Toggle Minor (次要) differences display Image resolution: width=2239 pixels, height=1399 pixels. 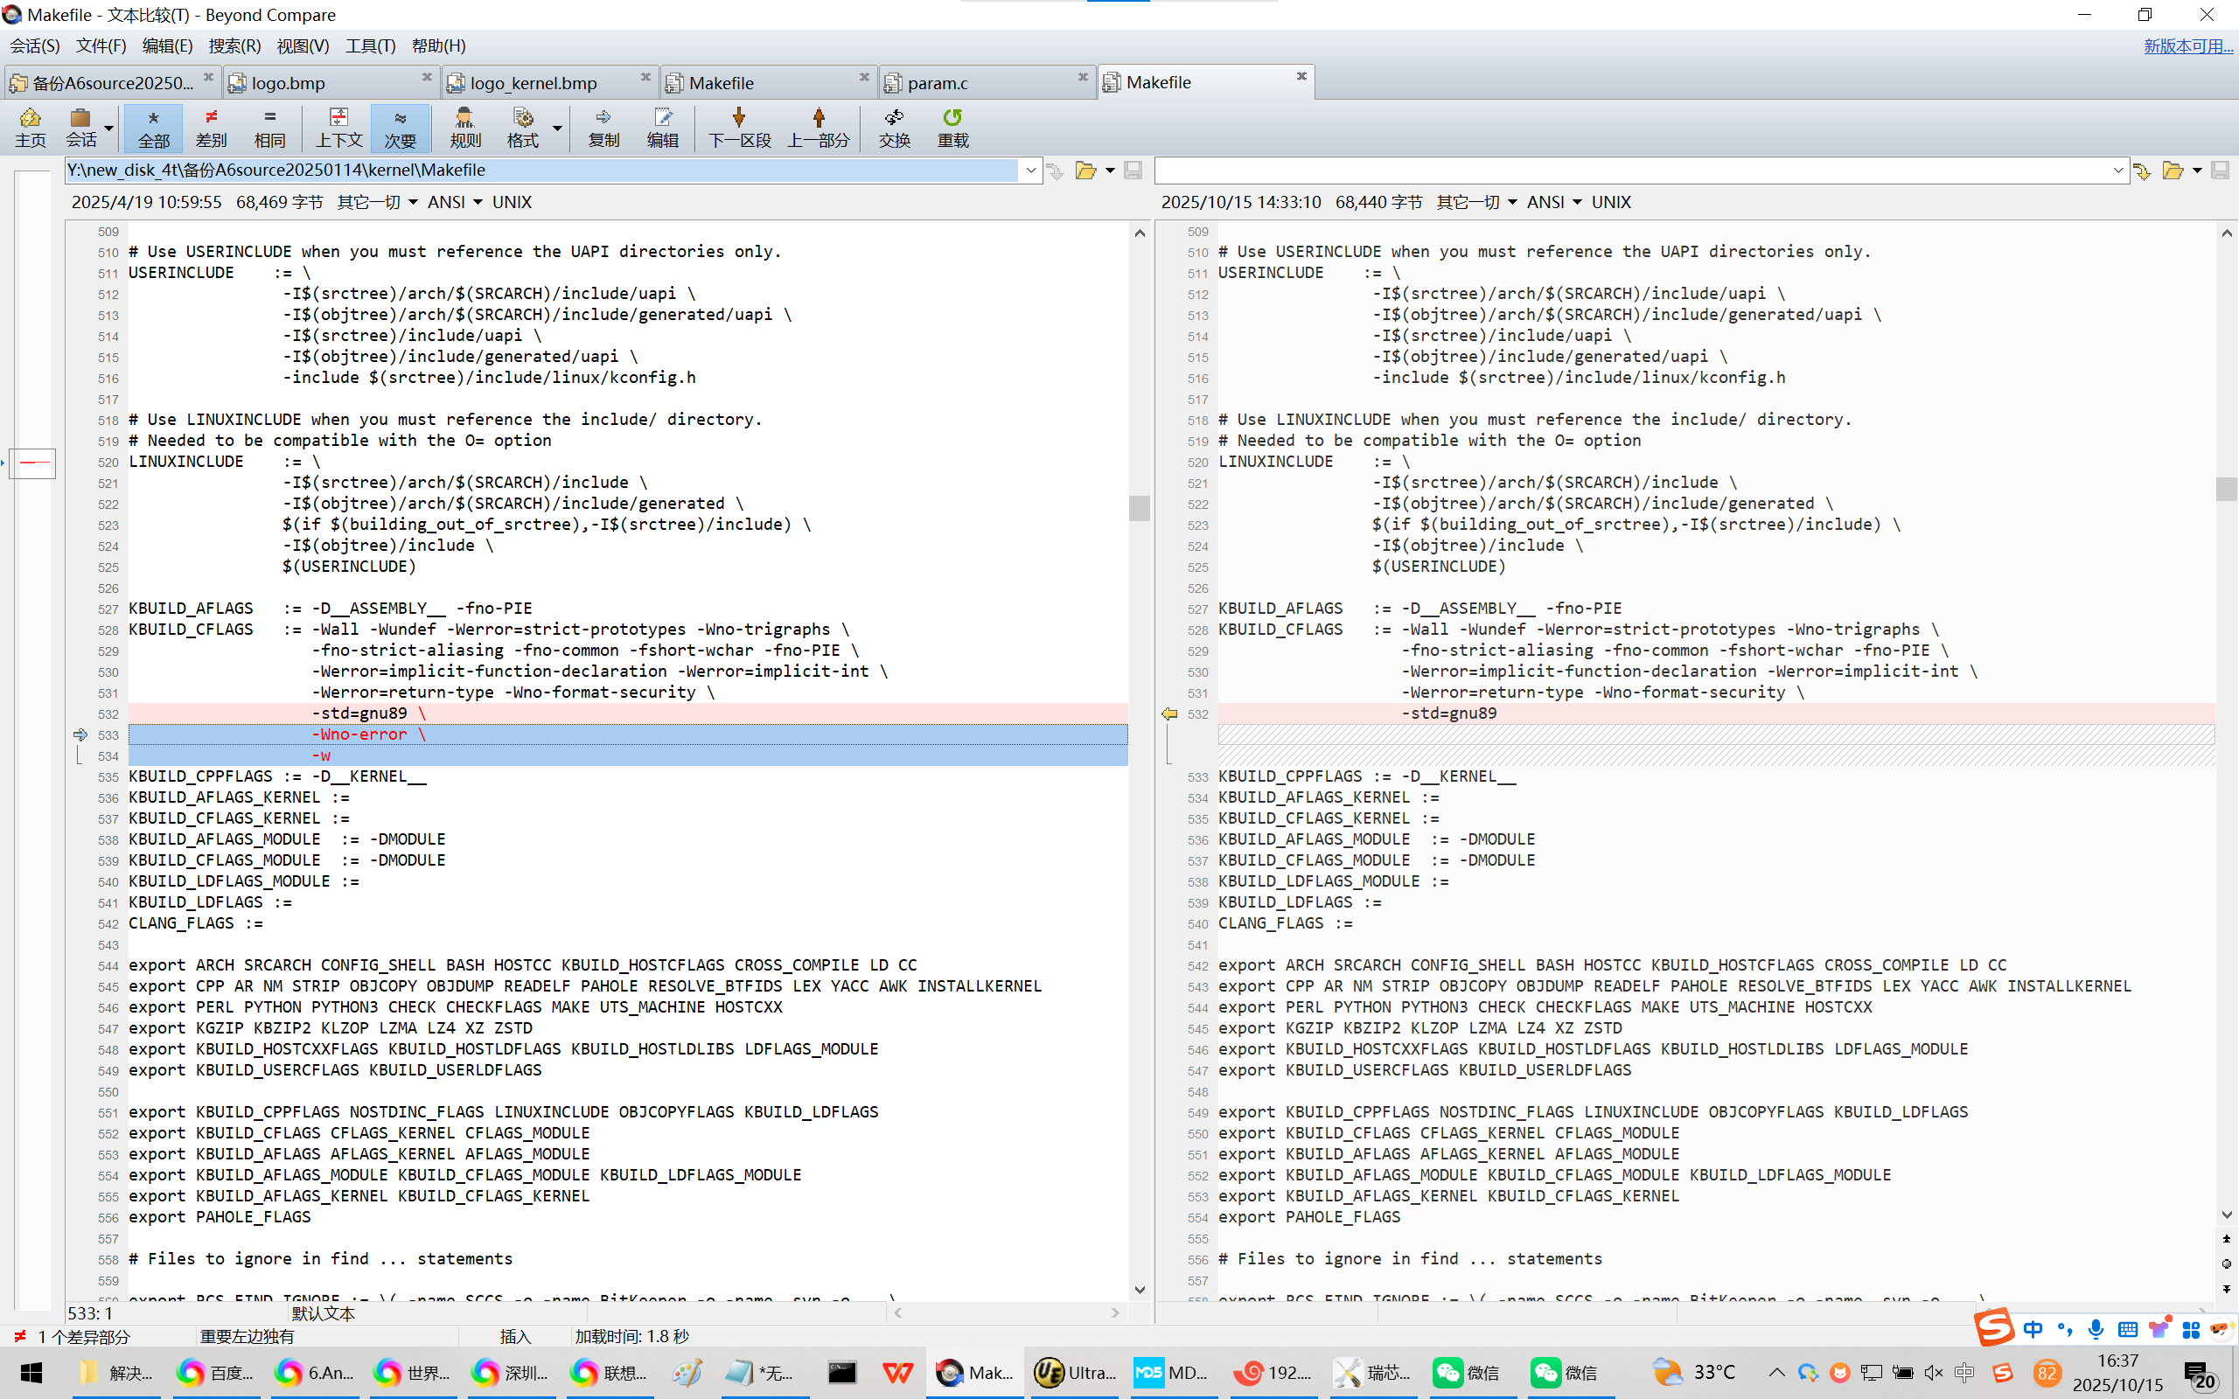400,127
